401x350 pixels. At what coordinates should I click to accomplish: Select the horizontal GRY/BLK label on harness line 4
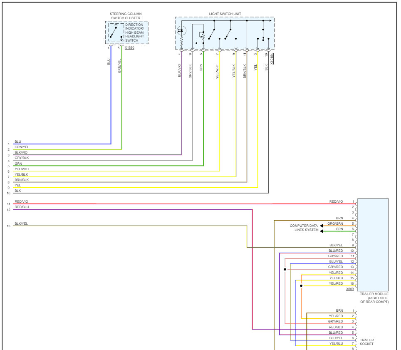(x=22, y=158)
